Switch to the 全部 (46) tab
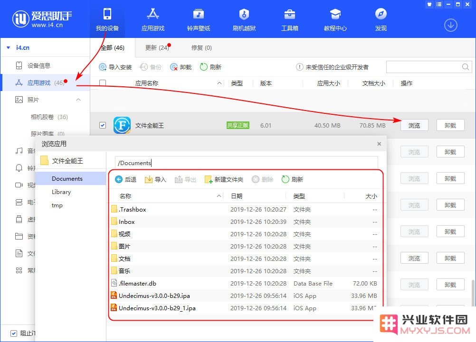476x342 pixels. (113, 47)
